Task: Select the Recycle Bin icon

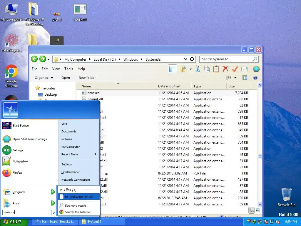Action: [x=286, y=197]
